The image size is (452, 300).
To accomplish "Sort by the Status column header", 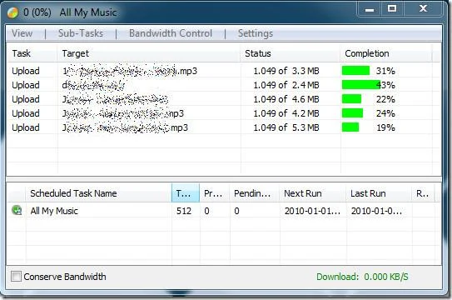I will click(291, 53).
